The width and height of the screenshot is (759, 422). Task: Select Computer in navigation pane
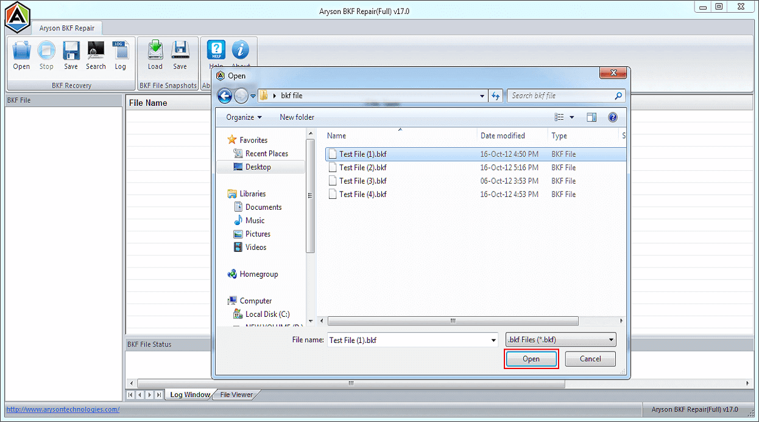[x=250, y=300]
